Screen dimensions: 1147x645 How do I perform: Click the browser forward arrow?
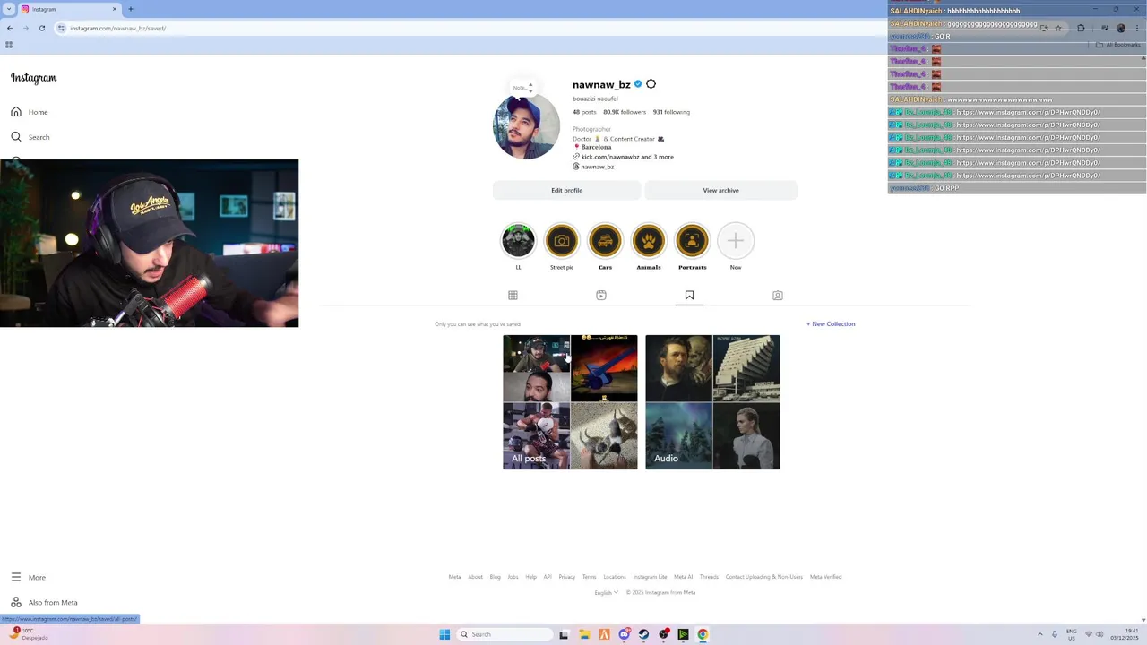point(26,29)
